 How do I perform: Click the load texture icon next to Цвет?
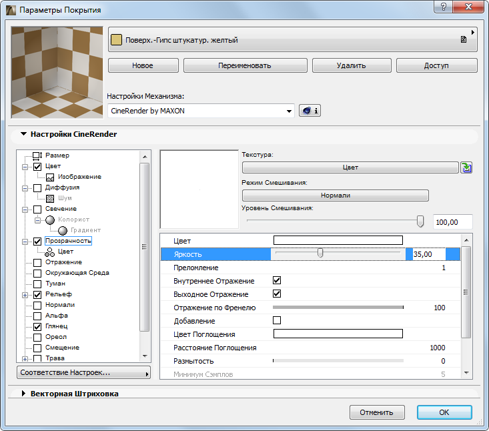click(466, 167)
